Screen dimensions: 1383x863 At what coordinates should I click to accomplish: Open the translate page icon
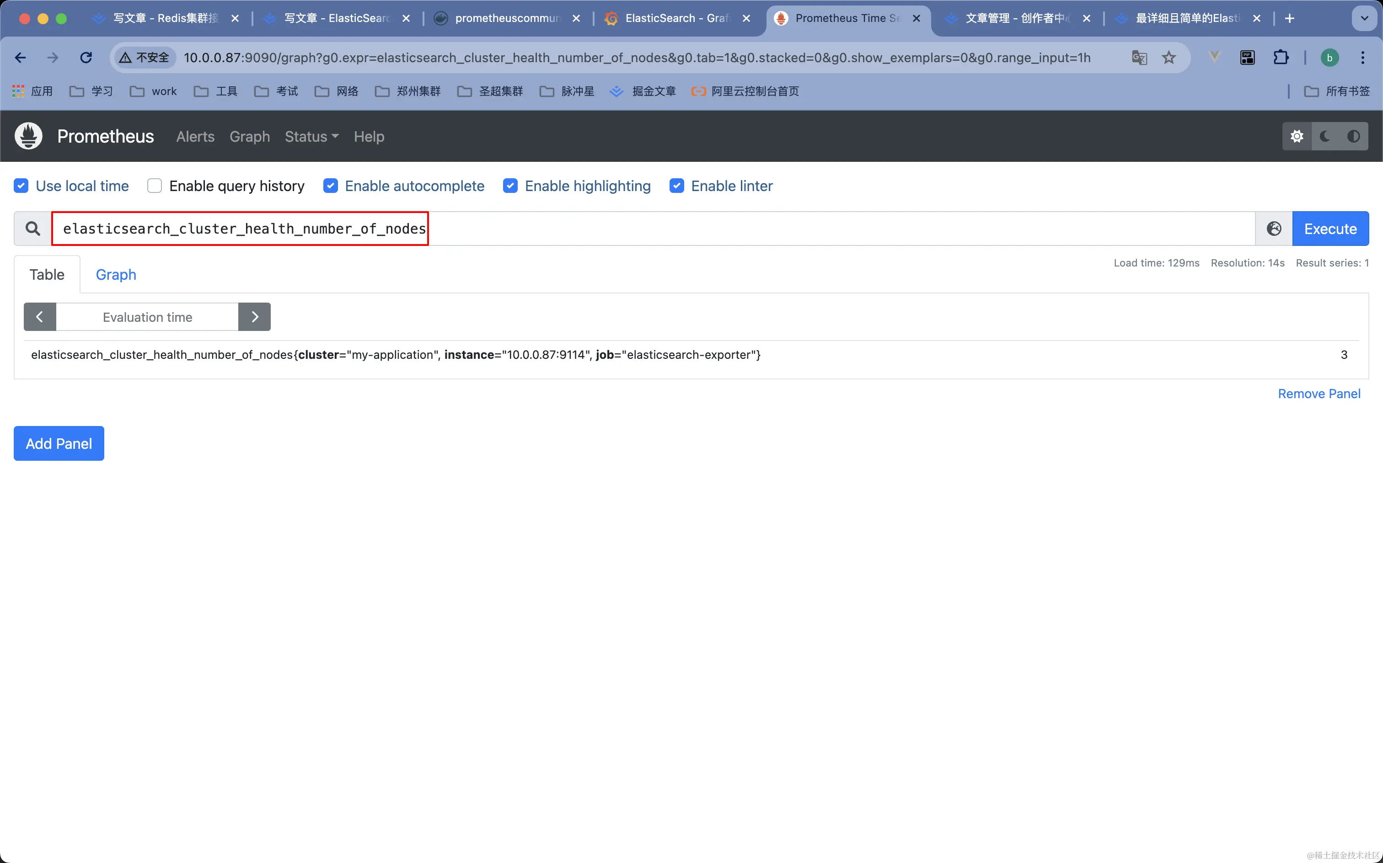coord(1139,58)
